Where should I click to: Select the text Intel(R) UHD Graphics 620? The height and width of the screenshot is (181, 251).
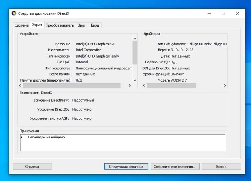95,44
